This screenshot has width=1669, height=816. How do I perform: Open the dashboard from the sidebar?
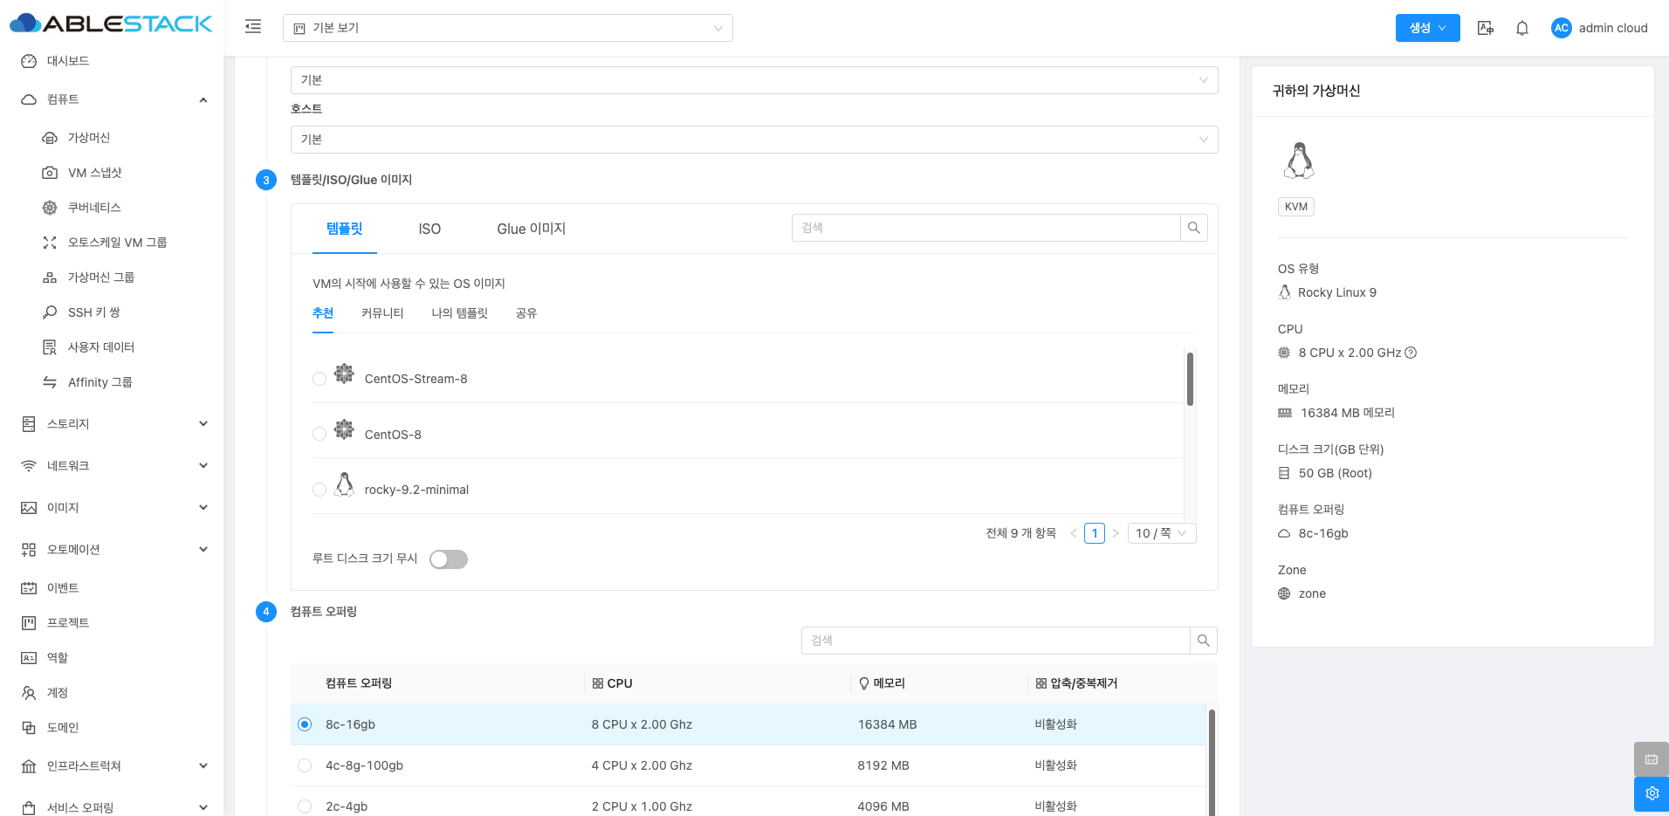pyautogui.click(x=68, y=61)
